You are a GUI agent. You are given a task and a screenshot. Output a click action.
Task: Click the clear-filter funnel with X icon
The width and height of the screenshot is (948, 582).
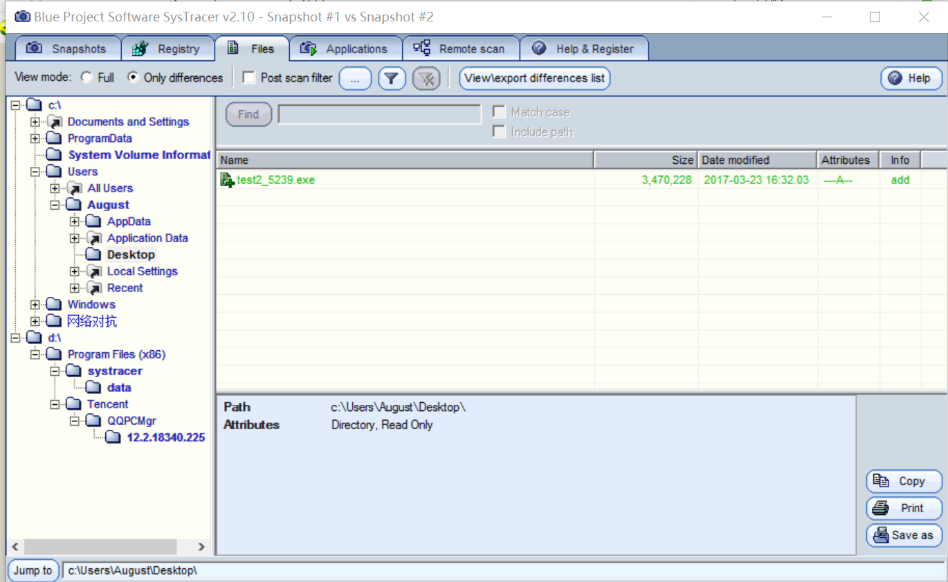(427, 79)
